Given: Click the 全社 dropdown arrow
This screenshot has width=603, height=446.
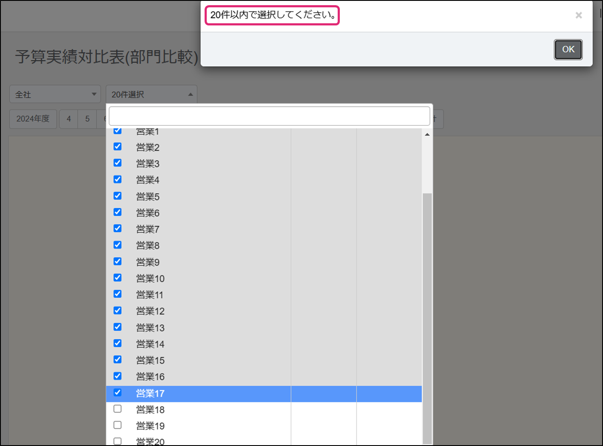Looking at the screenshot, I should click(94, 94).
